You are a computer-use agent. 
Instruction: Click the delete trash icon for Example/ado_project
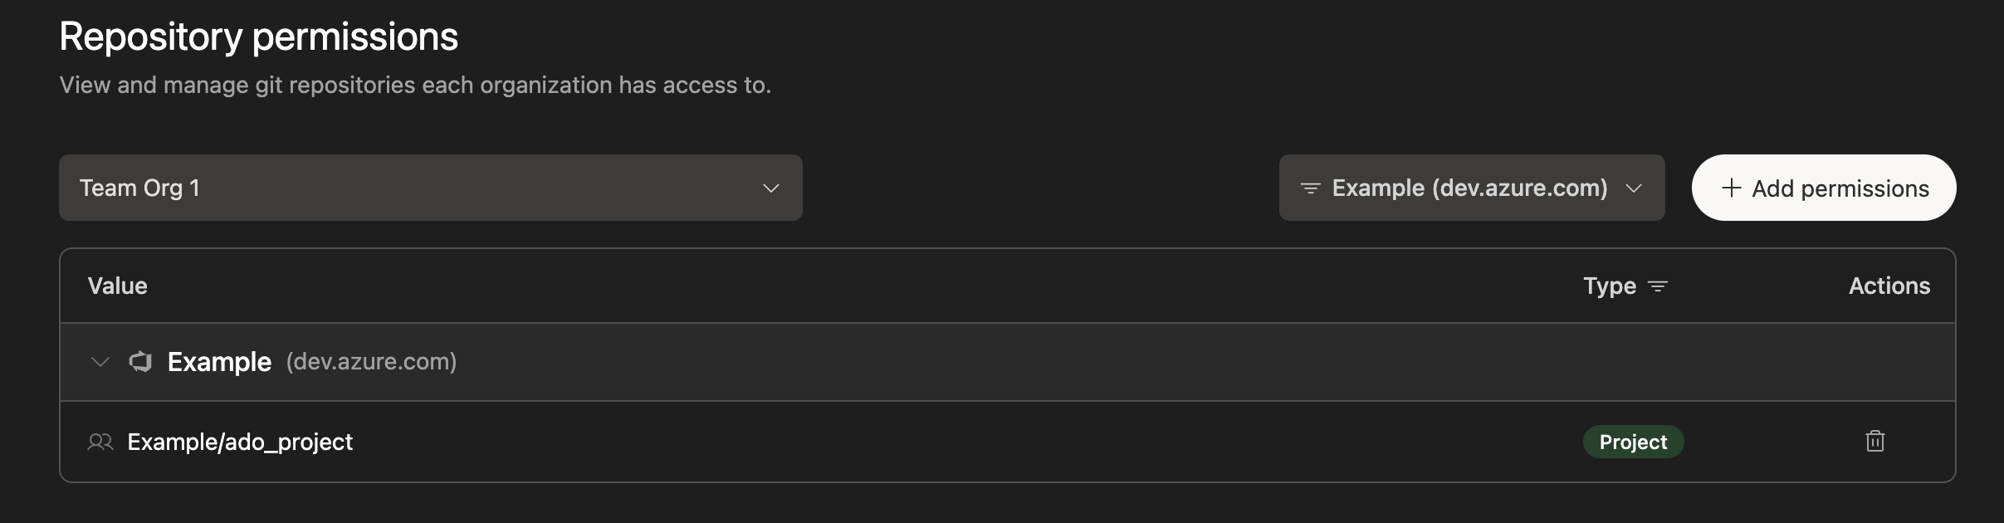1874,442
